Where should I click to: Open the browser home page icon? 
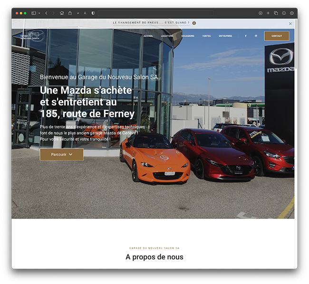(x=62, y=13)
